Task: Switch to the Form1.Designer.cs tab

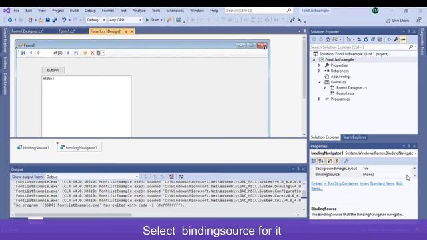Action: (27, 31)
